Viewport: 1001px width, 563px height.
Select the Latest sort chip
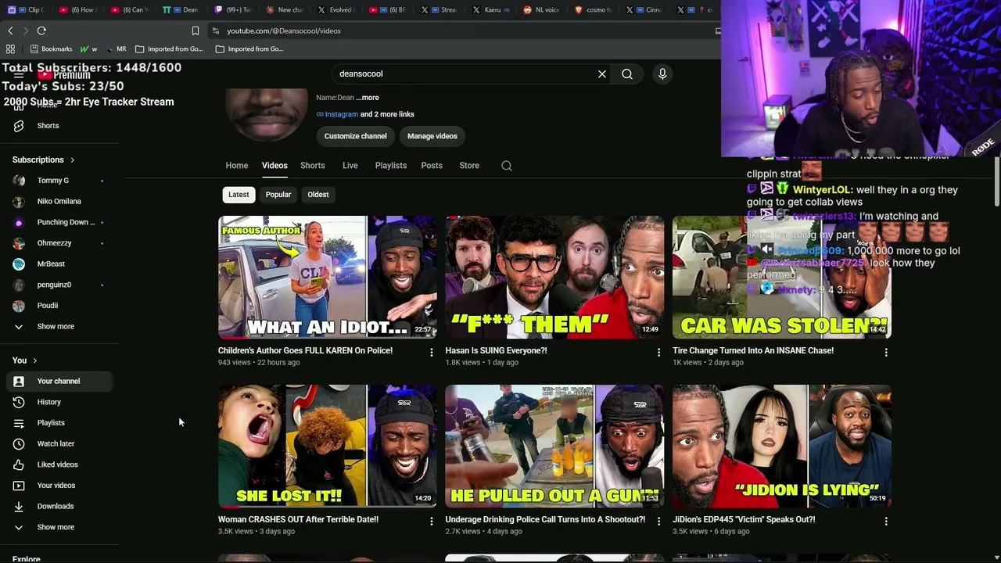click(239, 195)
